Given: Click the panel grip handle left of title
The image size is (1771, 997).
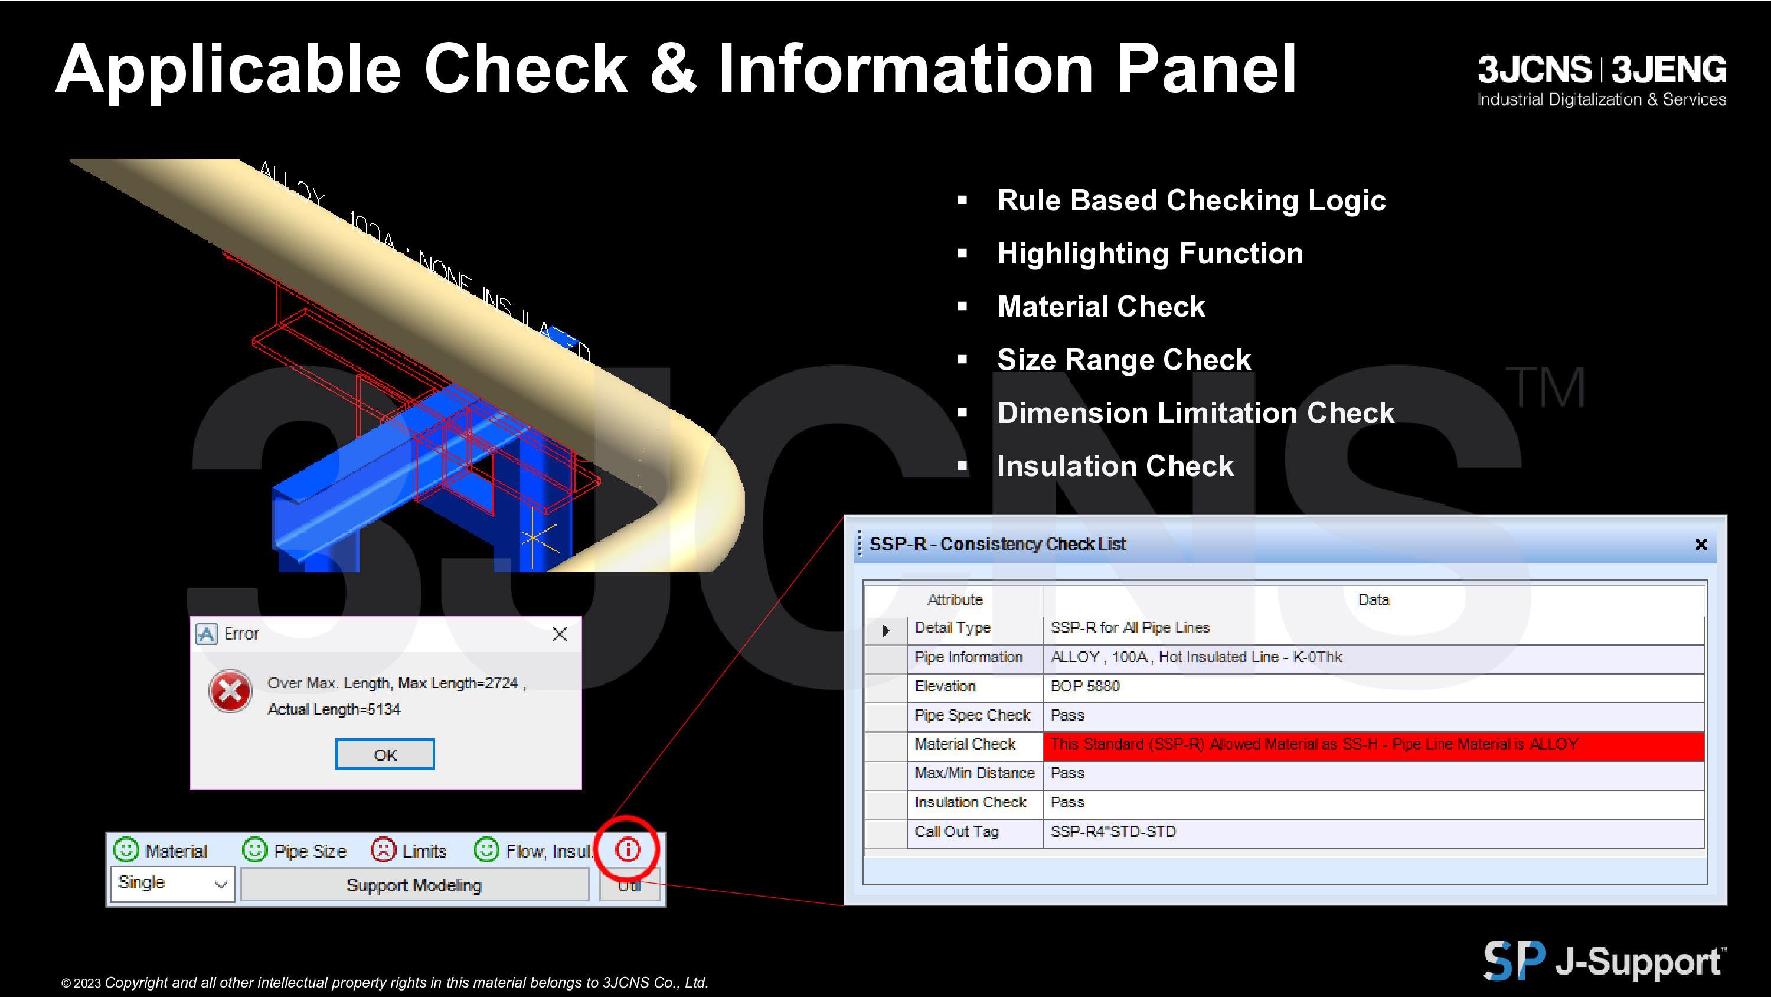Looking at the screenshot, I should (860, 544).
